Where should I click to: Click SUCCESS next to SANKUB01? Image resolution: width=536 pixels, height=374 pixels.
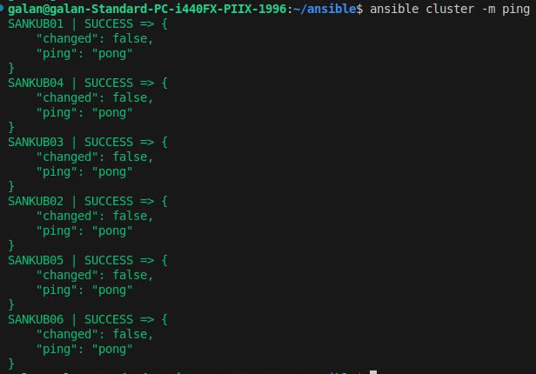(109, 23)
